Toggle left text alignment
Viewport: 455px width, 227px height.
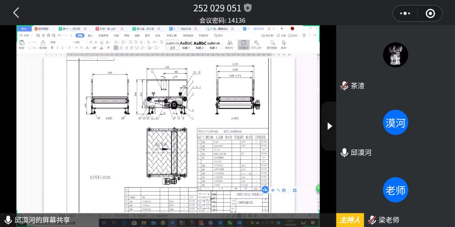point(116,47)
